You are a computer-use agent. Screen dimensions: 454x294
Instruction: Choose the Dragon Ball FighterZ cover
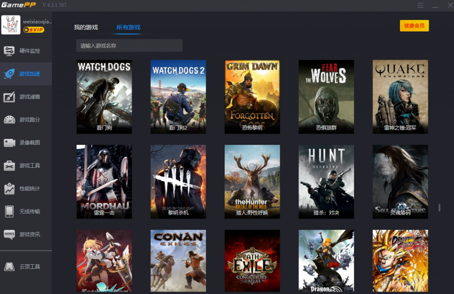(x=400, y=261)
